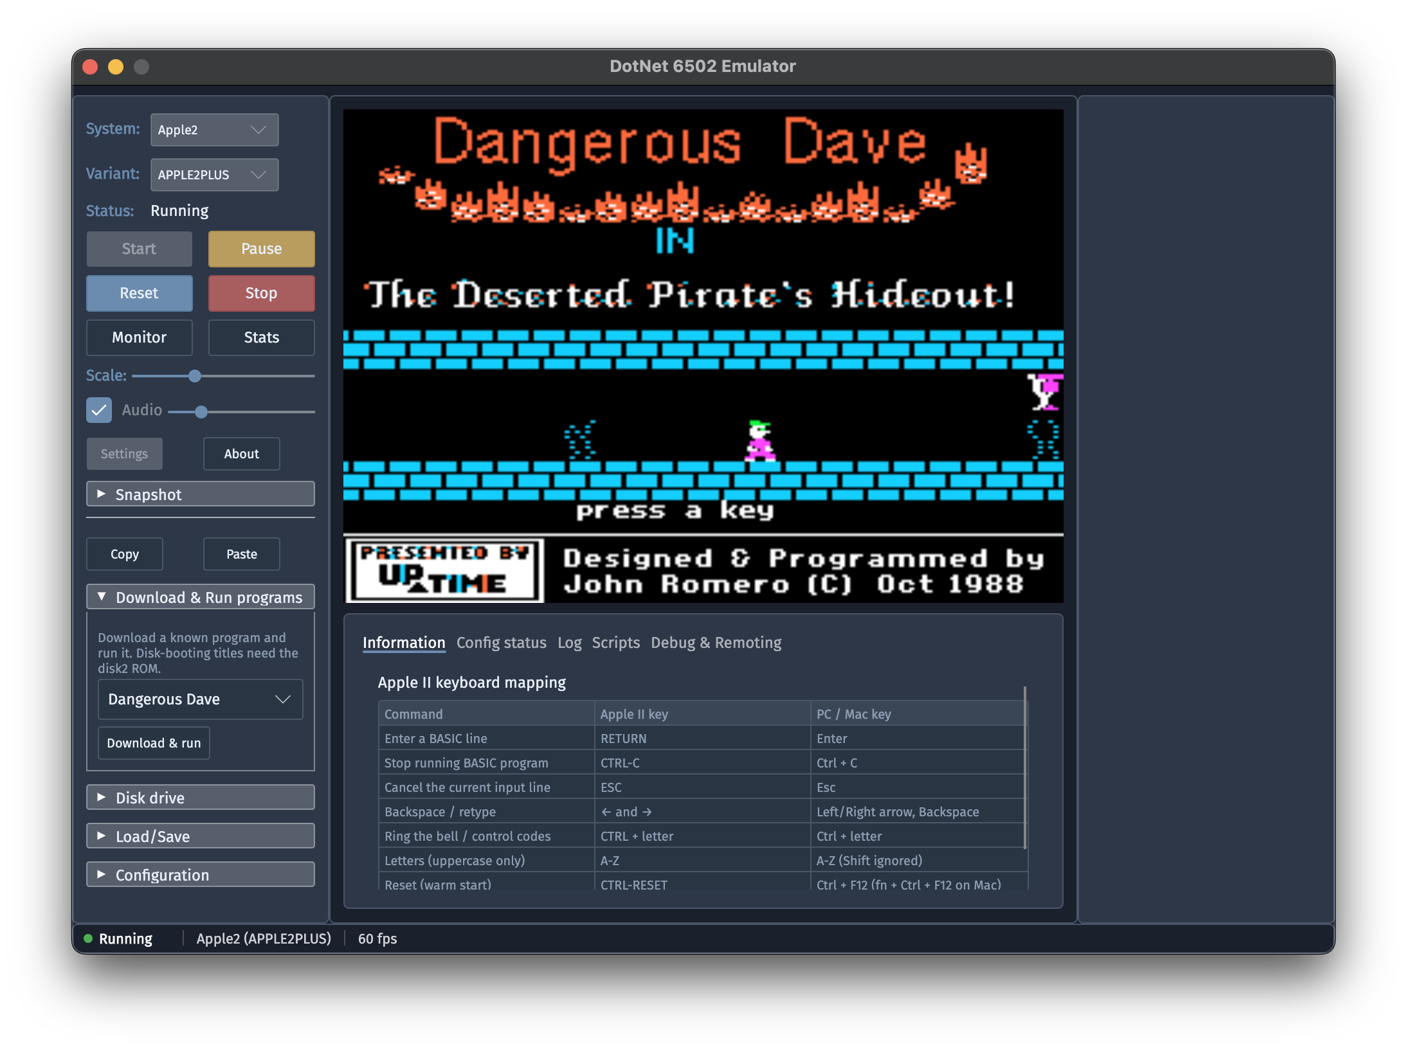Switch to the Config status tab
Image resolution: width=1407 pixels, height=1049 pixels.
[501, 643]
